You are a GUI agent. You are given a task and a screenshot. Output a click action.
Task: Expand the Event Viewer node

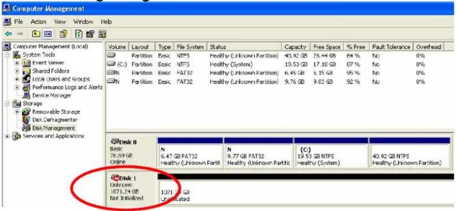point(17,63)
